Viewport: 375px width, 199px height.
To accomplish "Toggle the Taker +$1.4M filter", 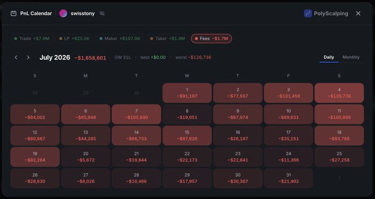I will coord(168,38).
